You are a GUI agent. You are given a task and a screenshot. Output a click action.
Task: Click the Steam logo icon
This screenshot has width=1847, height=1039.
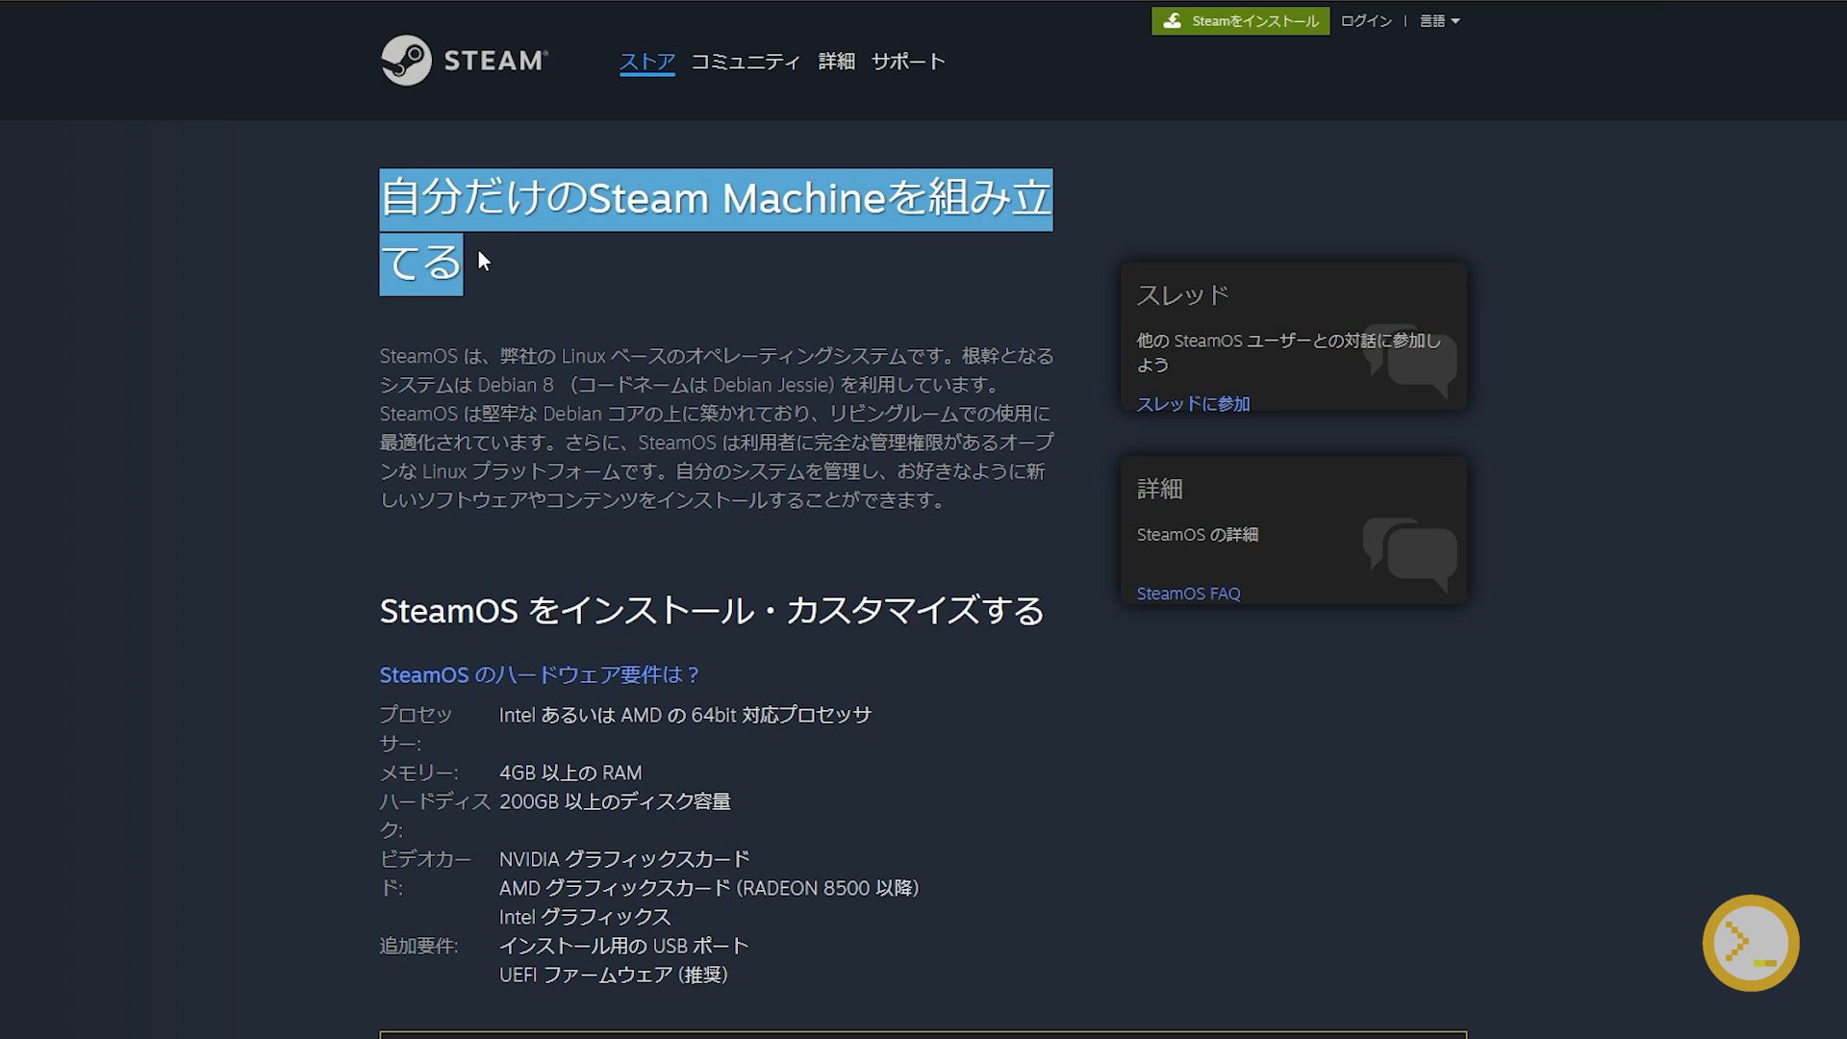(x=406, y=61)
